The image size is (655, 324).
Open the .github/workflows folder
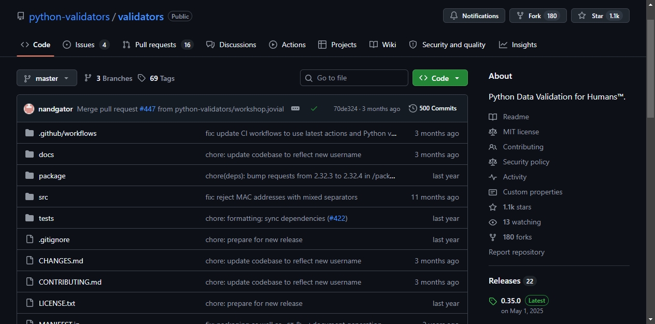(x=68, y=133)
